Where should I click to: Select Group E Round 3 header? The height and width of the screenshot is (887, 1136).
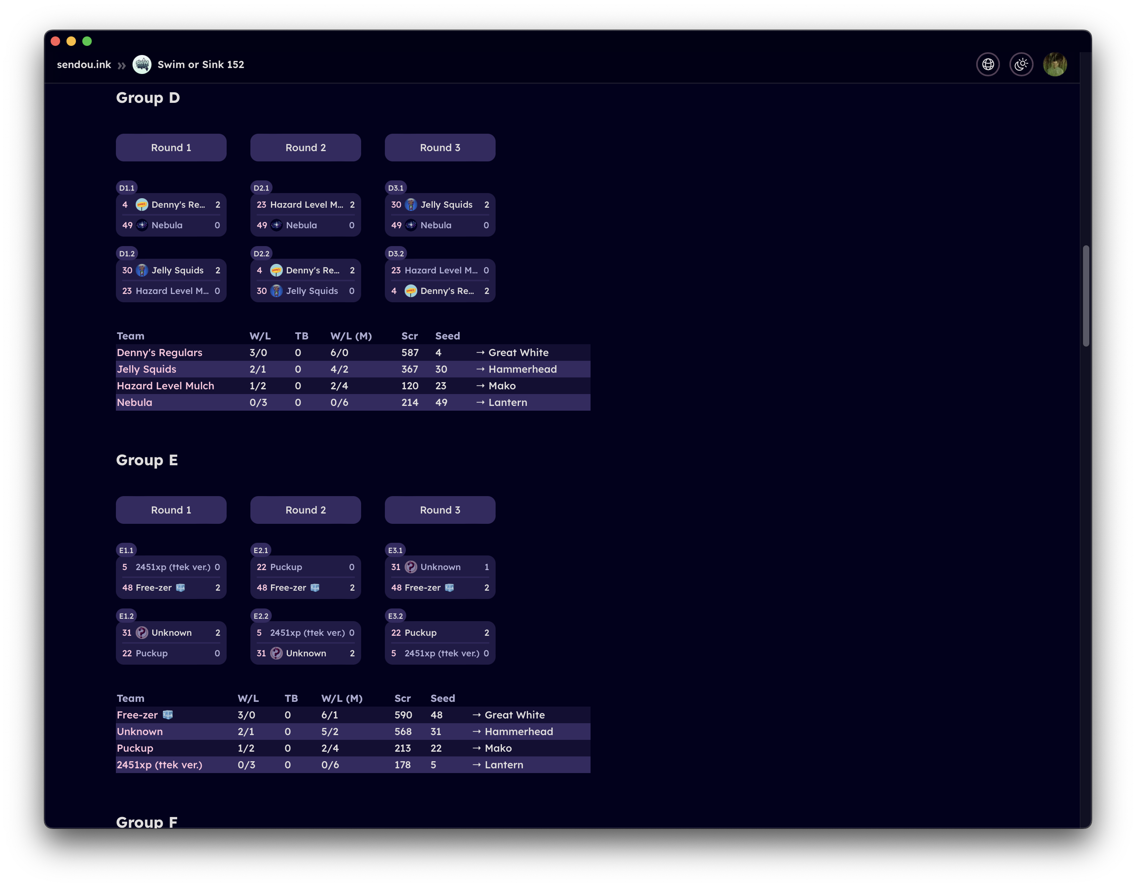440,510
